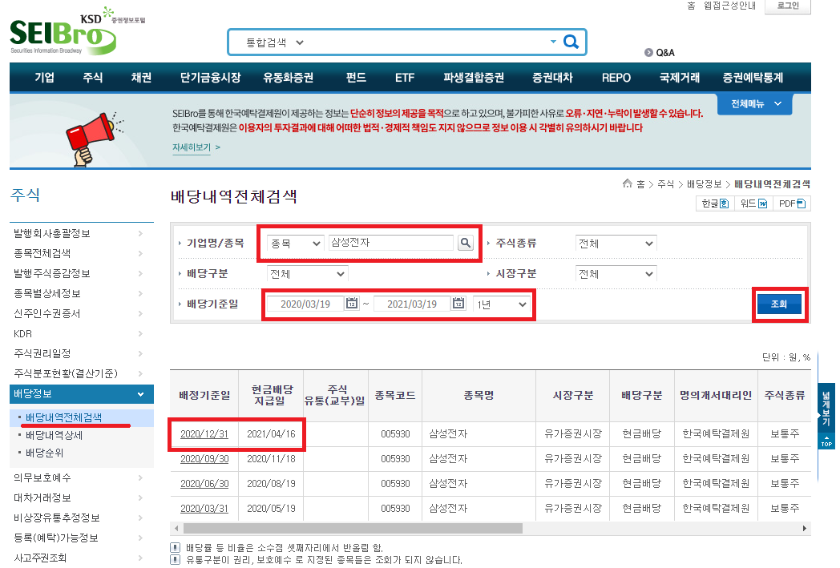
Task: Expand search suggestions arrow in search bar
Action: pyautogui.click(x=553, y=42)
